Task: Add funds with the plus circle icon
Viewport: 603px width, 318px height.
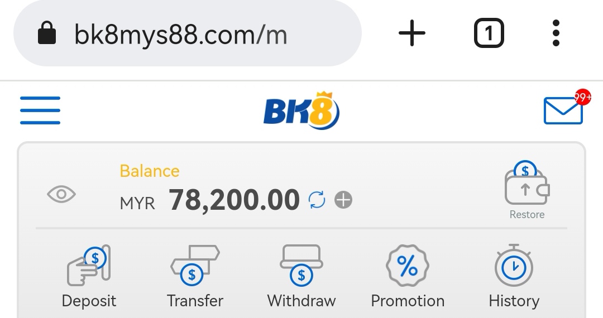Action: 343,200
